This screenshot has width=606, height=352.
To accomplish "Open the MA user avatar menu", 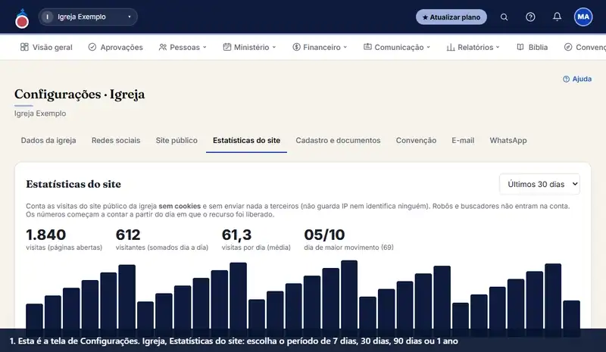I will tap(583, 17).
